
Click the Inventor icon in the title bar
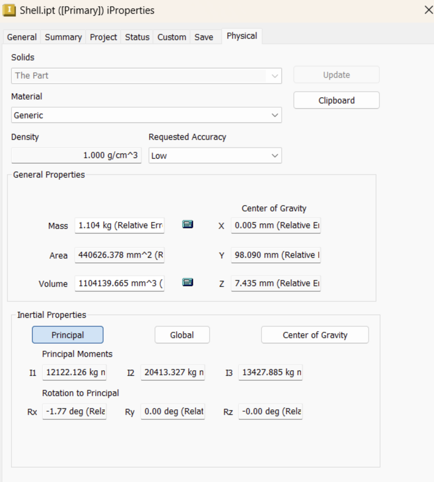9,10
